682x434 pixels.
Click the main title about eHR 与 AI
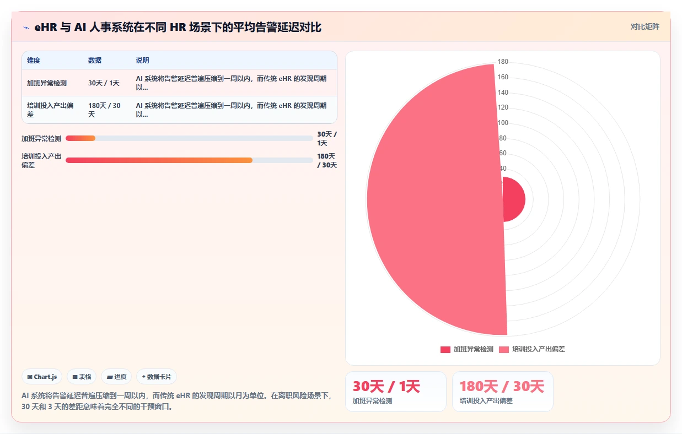point(178,27)
